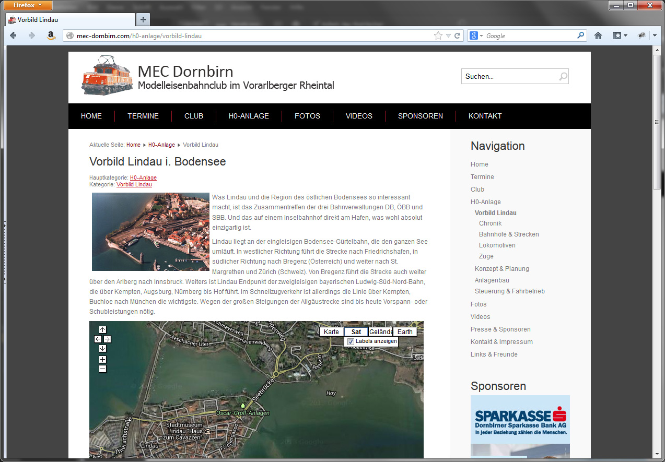Open Club in the Navigation sidebar

477,189
